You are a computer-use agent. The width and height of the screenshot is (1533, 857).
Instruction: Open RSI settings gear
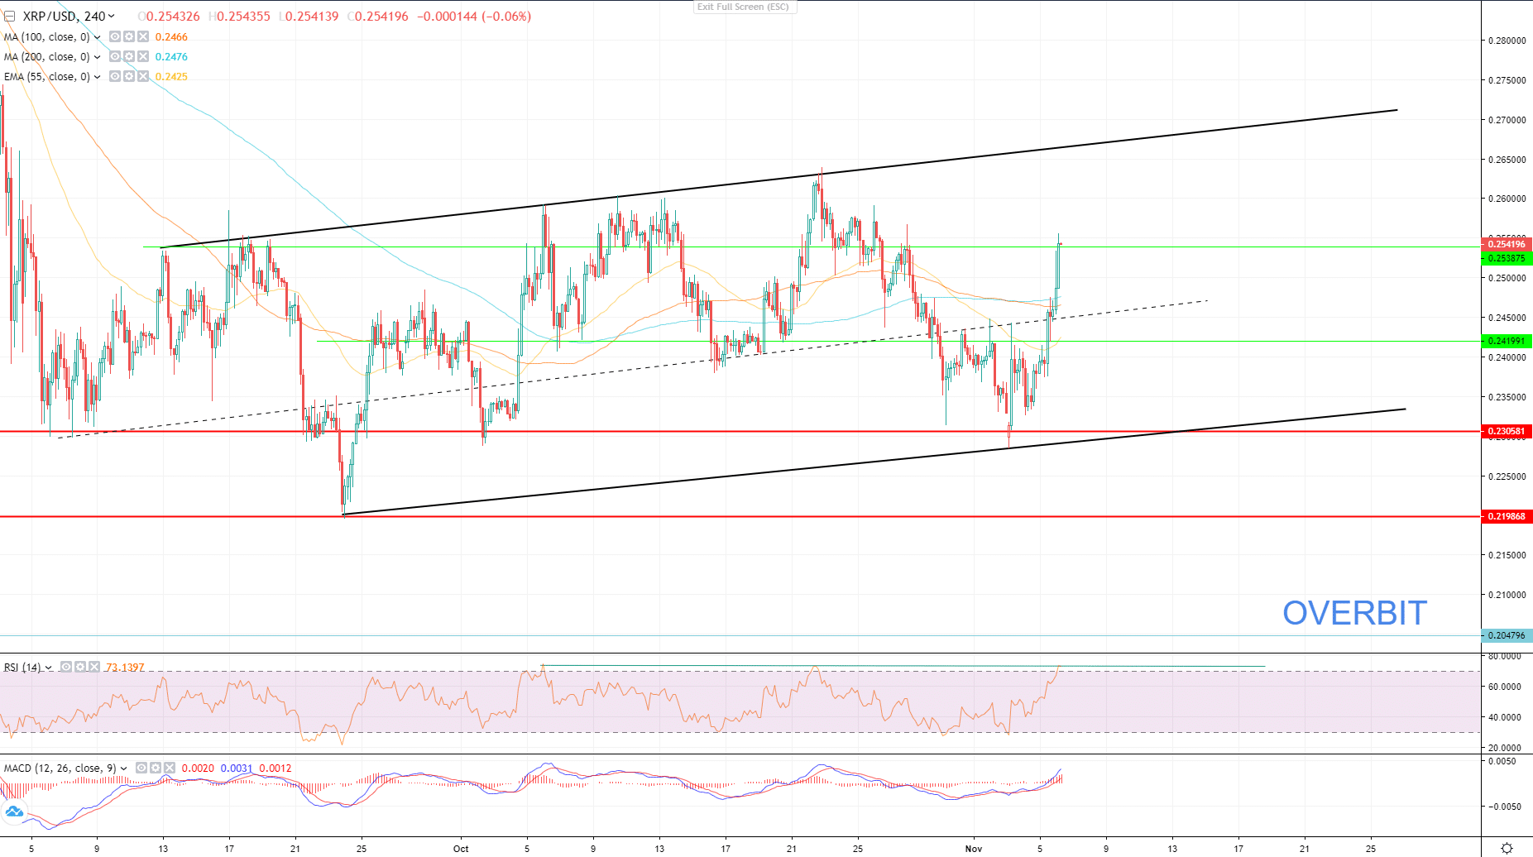[80, 667]
